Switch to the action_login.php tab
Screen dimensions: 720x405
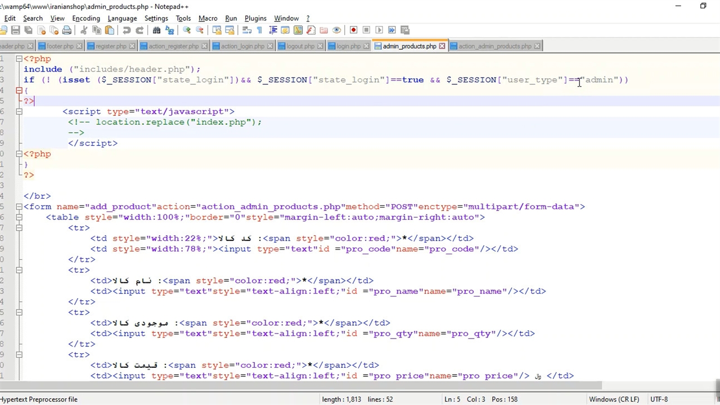pos(242,46)
